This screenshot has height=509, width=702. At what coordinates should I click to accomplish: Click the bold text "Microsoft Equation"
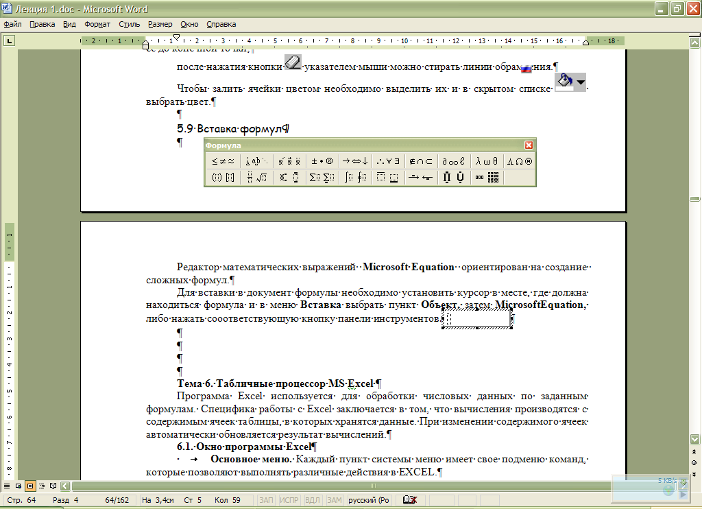coord(409,267)
